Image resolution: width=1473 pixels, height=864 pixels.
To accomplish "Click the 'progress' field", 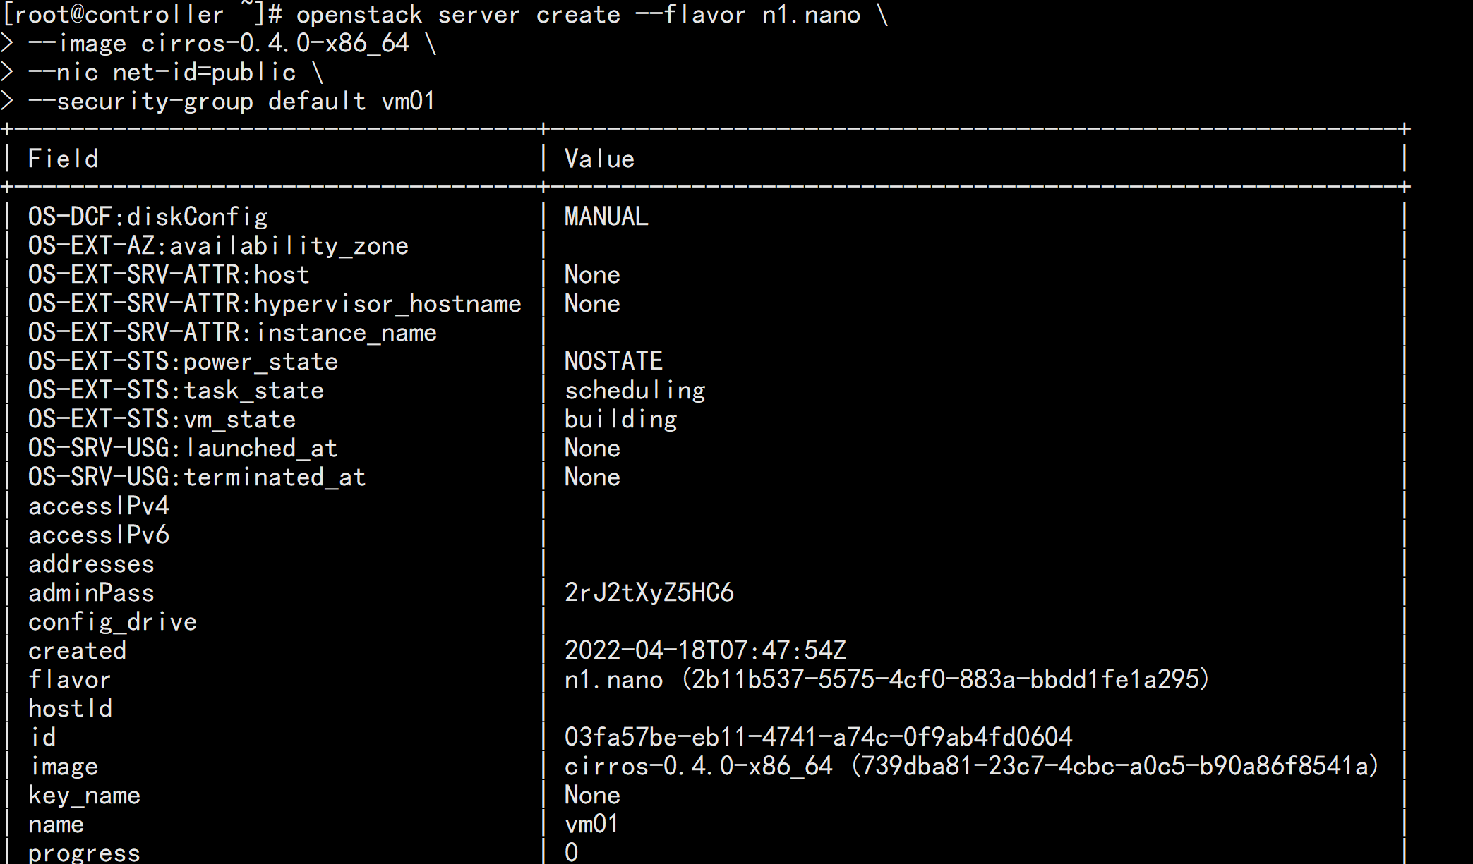I will click(85, 853).
